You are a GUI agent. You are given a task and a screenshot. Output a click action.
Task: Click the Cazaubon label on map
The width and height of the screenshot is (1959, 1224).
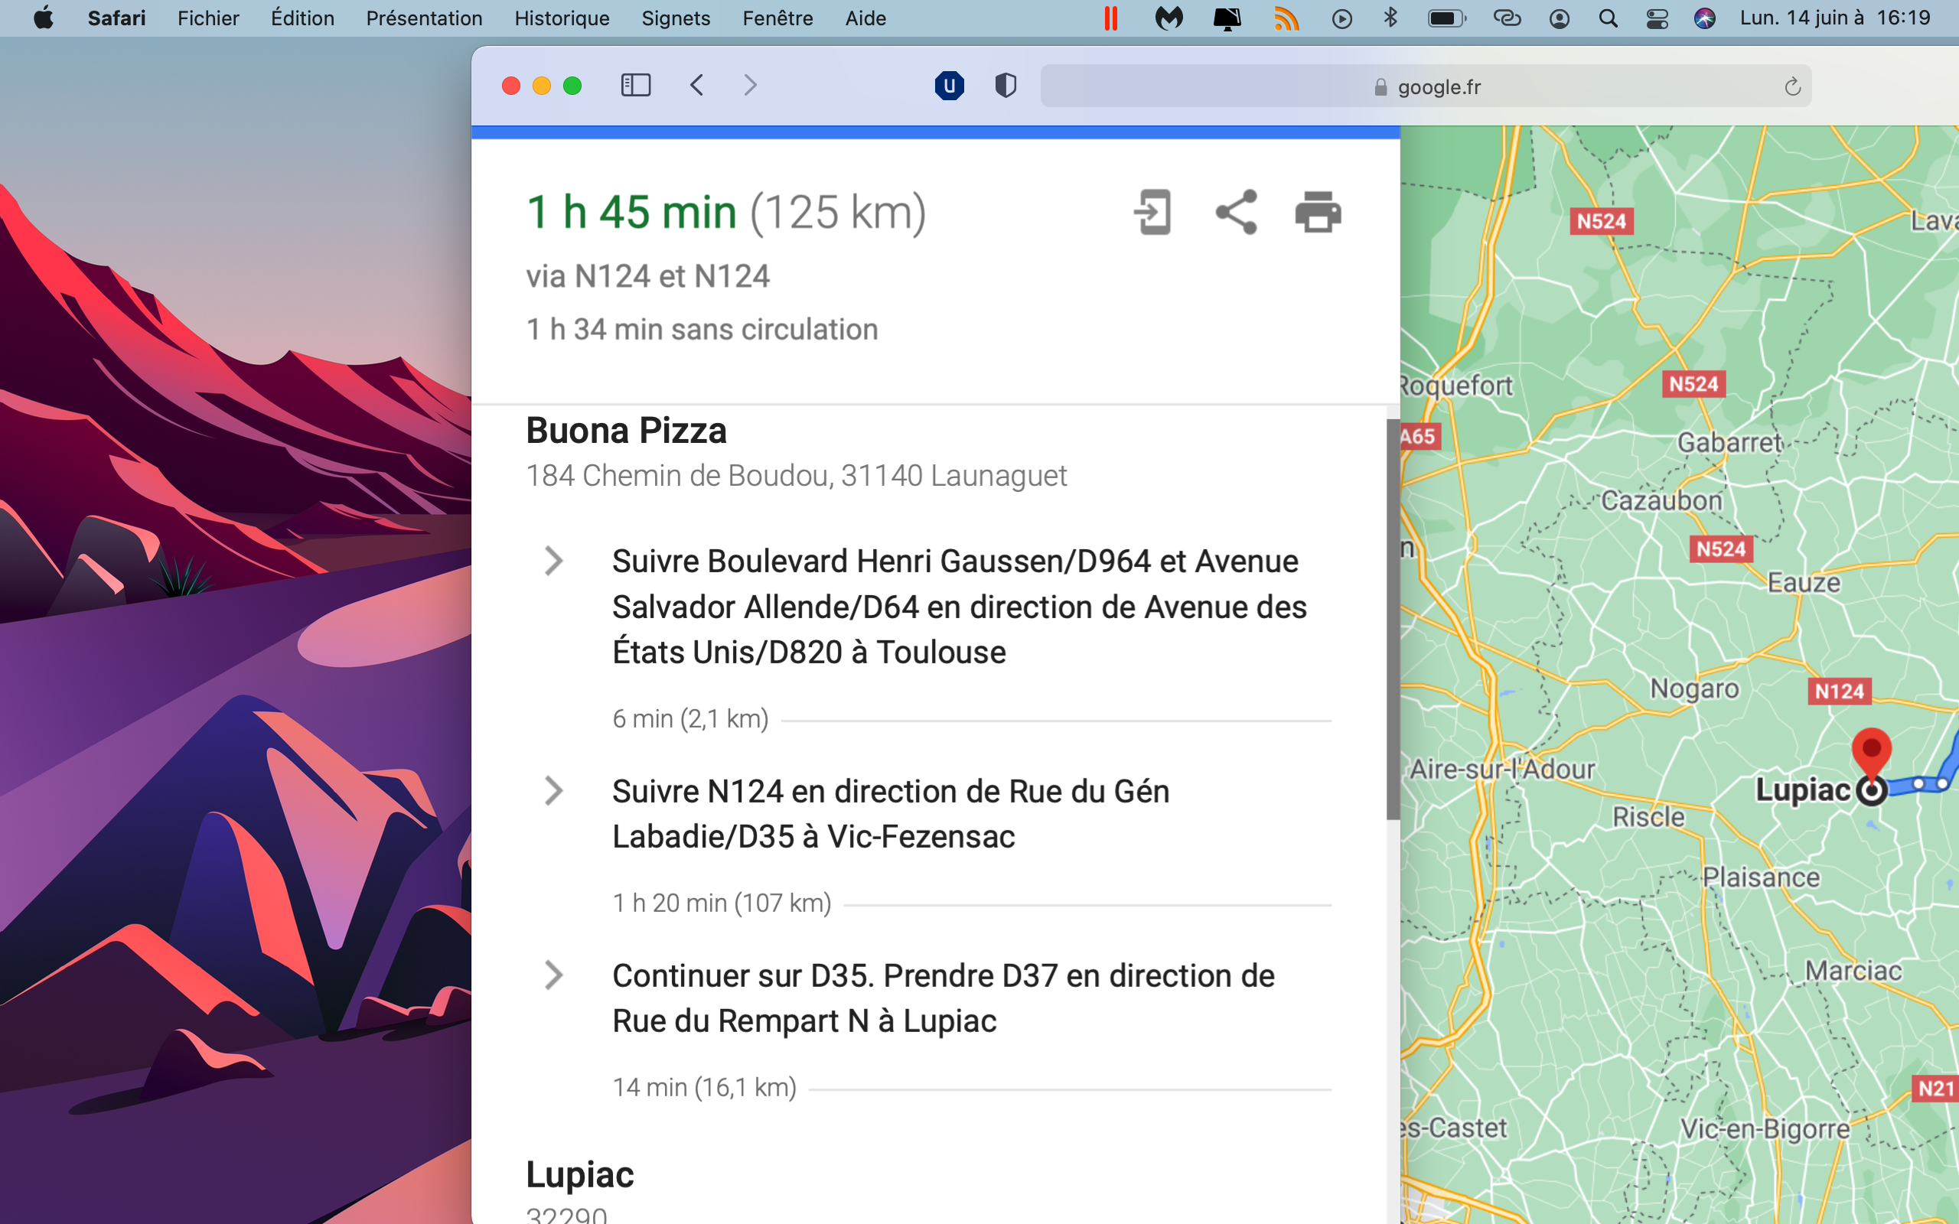[1661, 500]
